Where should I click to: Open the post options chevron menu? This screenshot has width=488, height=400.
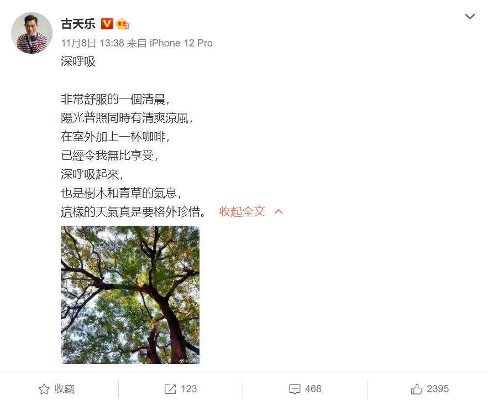pyautogui.click(x=470, y=16)
